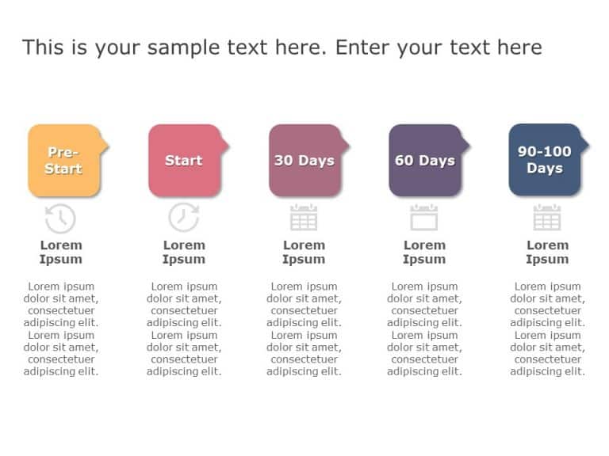Click the history clock icon under Pre-Start
The height and width of the screenshot is (456, 609).
(60, 218)
